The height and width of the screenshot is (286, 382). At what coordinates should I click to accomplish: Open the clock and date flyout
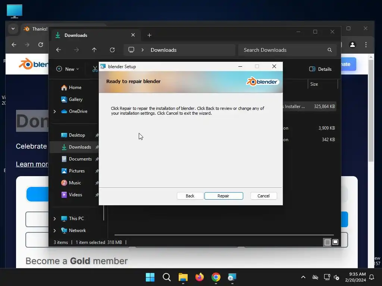coord(356,277)
